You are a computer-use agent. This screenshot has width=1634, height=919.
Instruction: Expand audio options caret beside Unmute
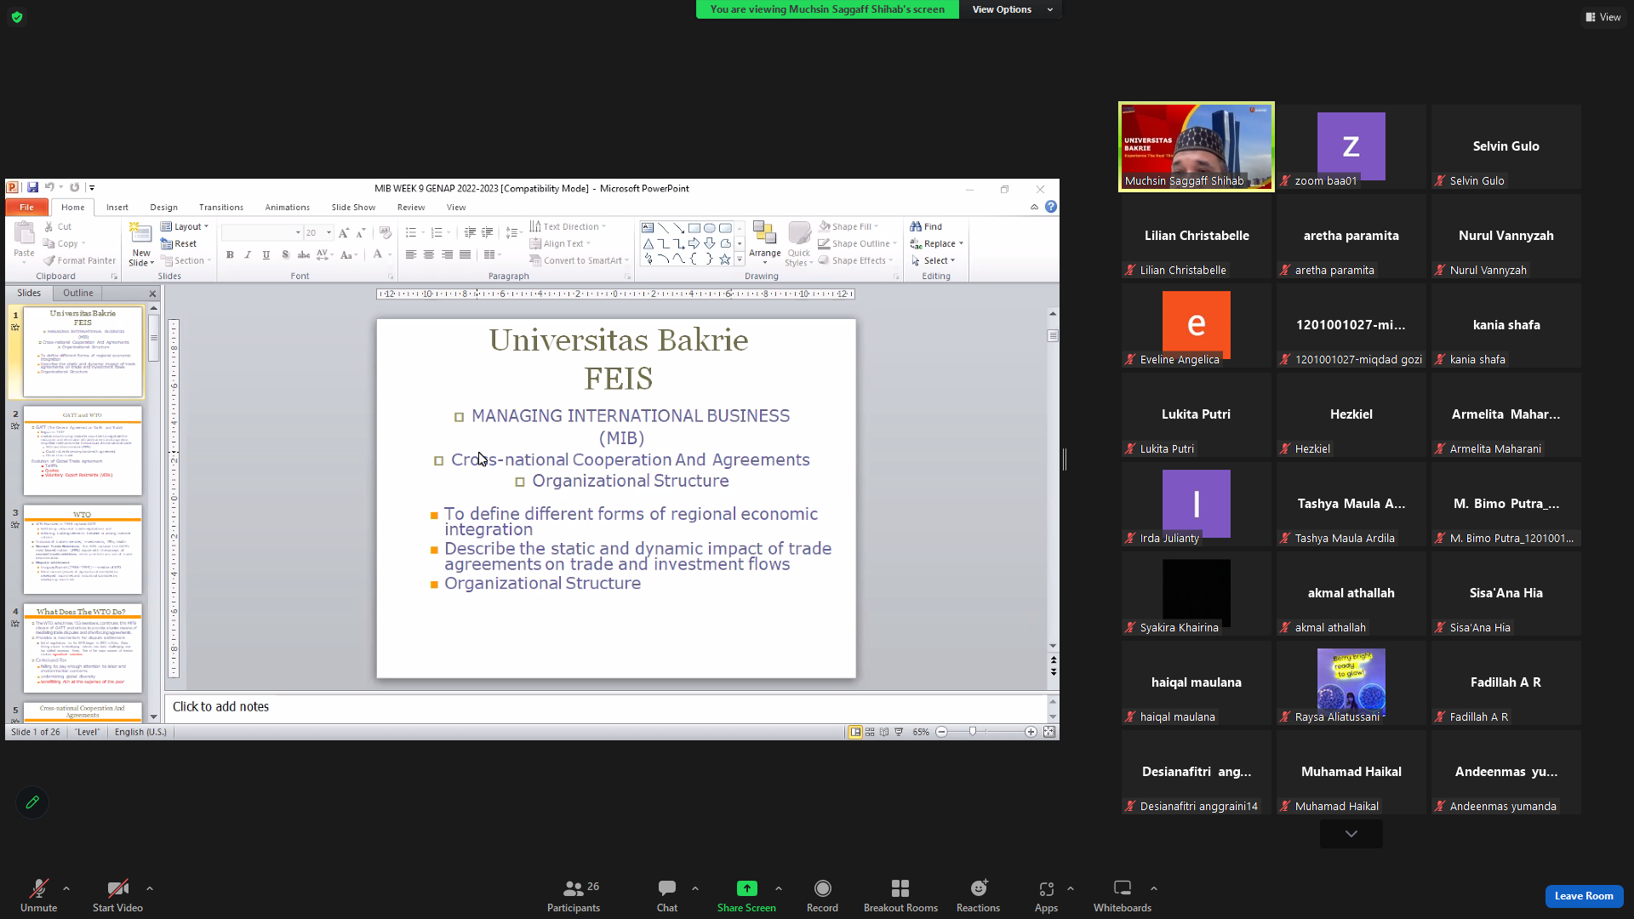[x=66, y=888]
